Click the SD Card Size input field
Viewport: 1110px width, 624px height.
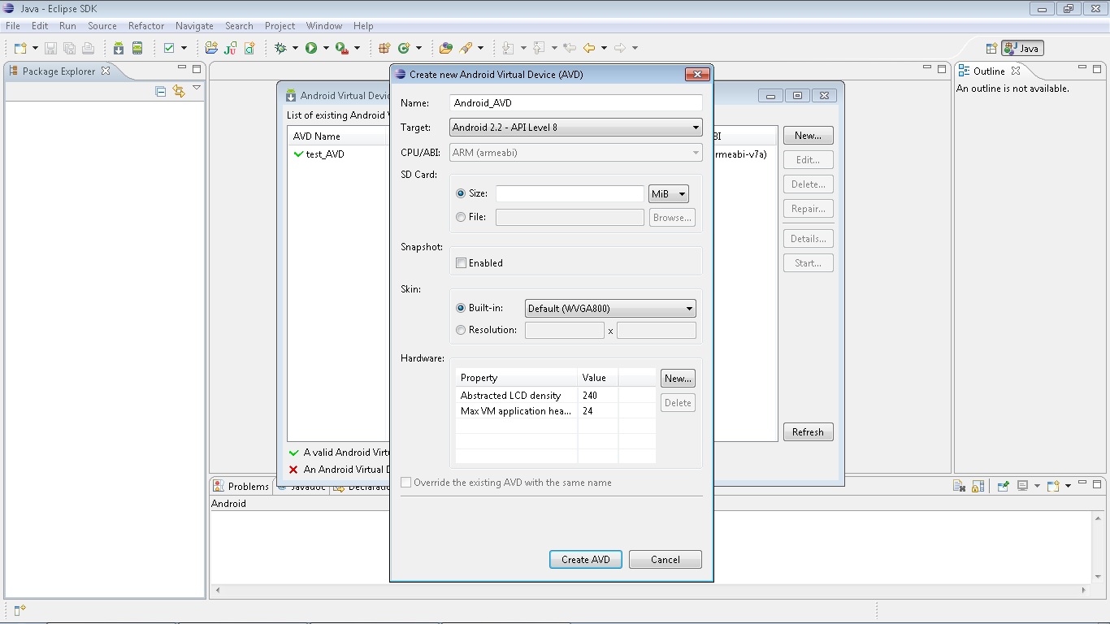pos(570,193)
